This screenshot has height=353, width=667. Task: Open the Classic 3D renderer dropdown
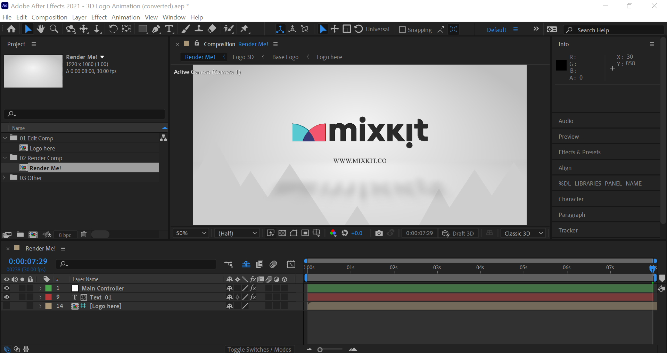[x=523, y=233]
